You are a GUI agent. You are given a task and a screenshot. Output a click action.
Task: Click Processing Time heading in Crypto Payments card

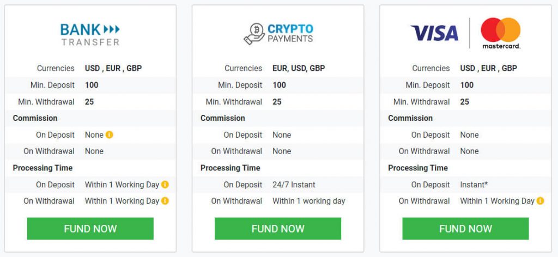coord(230,168)
